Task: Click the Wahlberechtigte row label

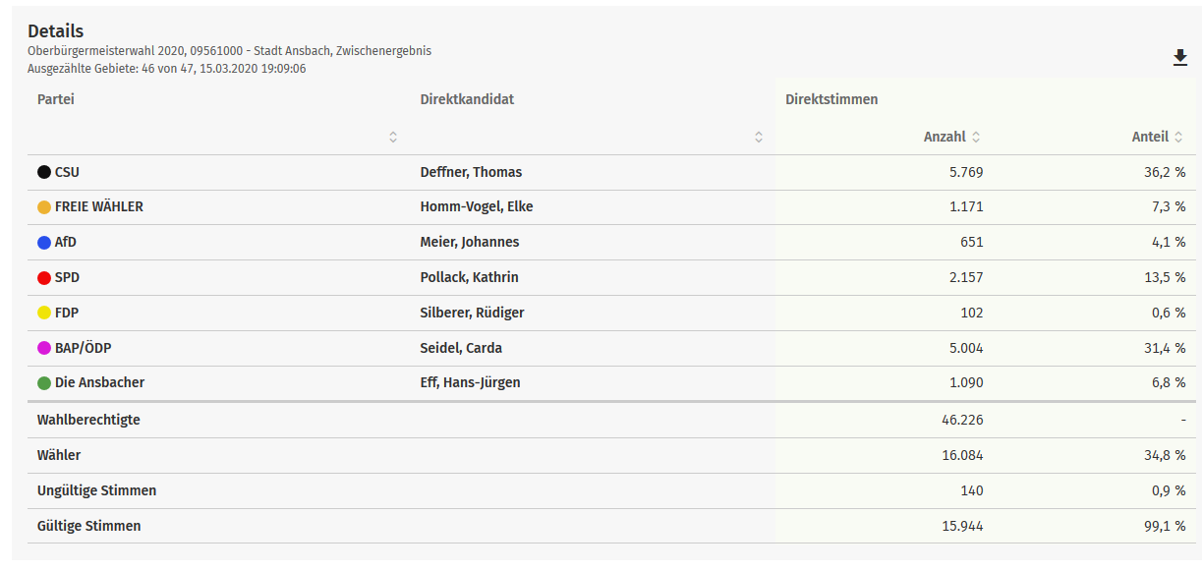Action: pyautogui.click(x=88, y=421)
